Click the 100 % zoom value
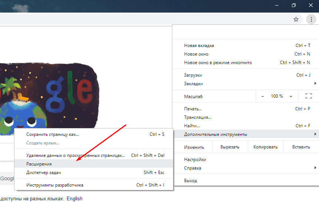 point(277,96)
